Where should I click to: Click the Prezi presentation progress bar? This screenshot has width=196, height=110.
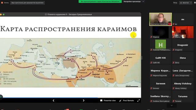click(x=70, y=98)
